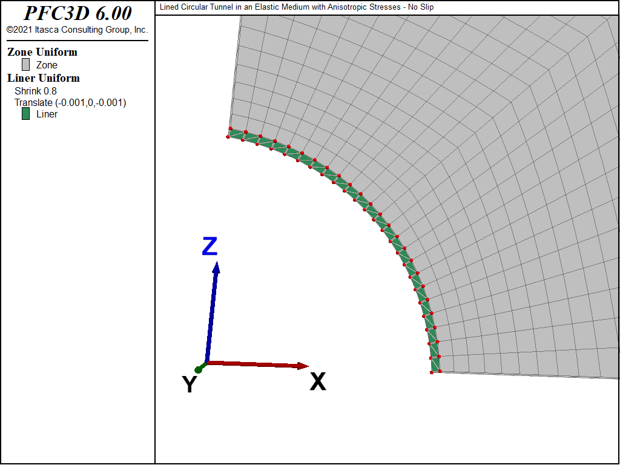Image resolution: width=620 pixels, height=465 pixels.
Task: Click the green Liner color swatch
Action: pyautogui.click(x=25, y=114)
